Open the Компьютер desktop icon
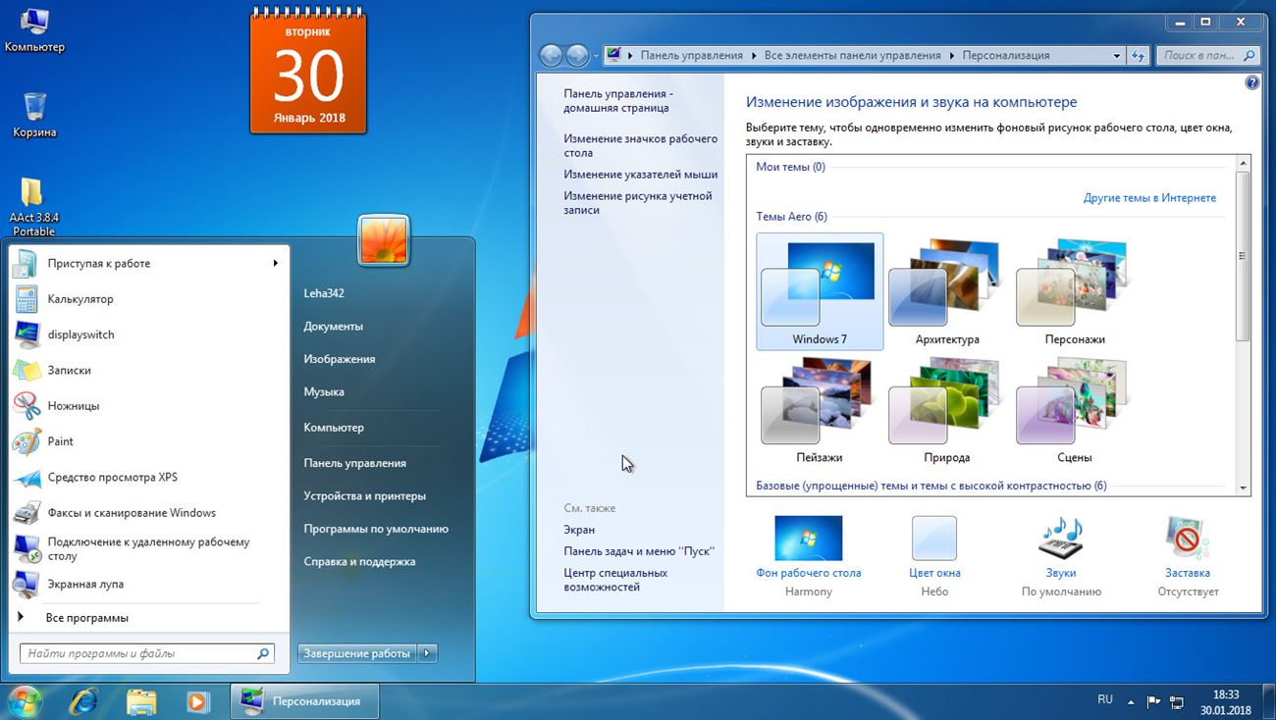 point(34,29)
